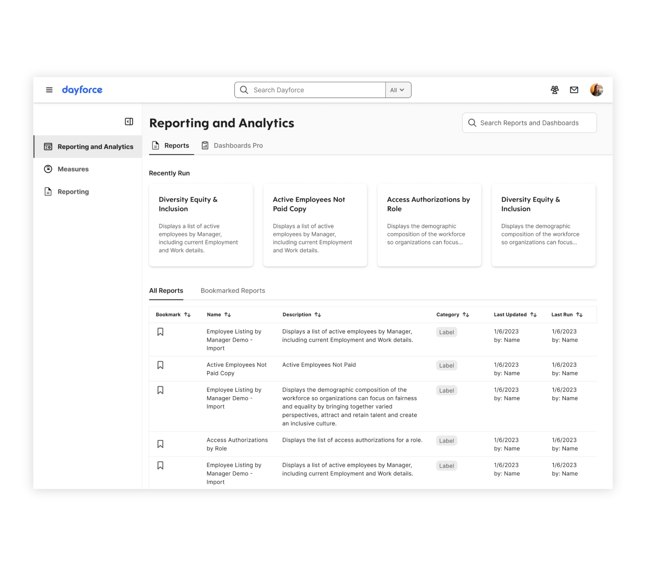
Task: Open the hamburger menu beside the dayforce logo
Action: point(49,90)
